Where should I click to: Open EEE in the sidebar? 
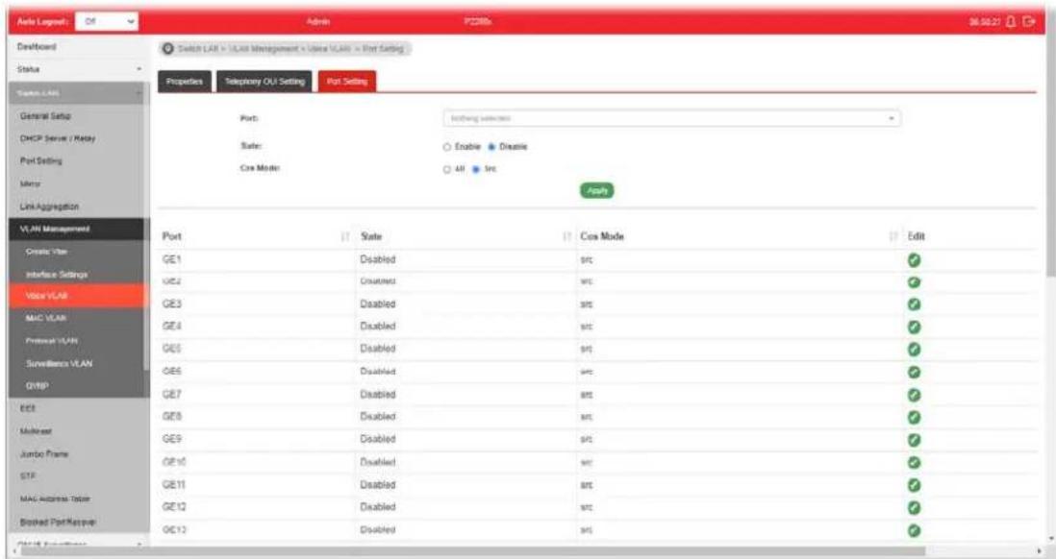point(28,409)
